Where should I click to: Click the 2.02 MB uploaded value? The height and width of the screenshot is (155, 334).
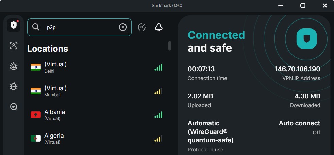point(200,96)
